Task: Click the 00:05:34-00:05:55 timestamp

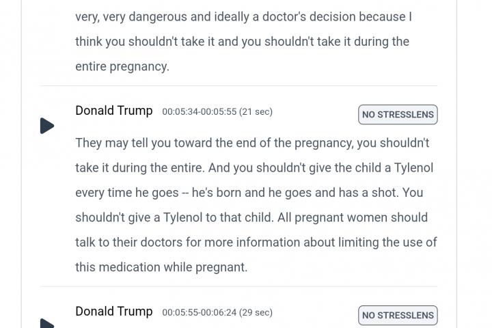Action: tap(200, 112)
